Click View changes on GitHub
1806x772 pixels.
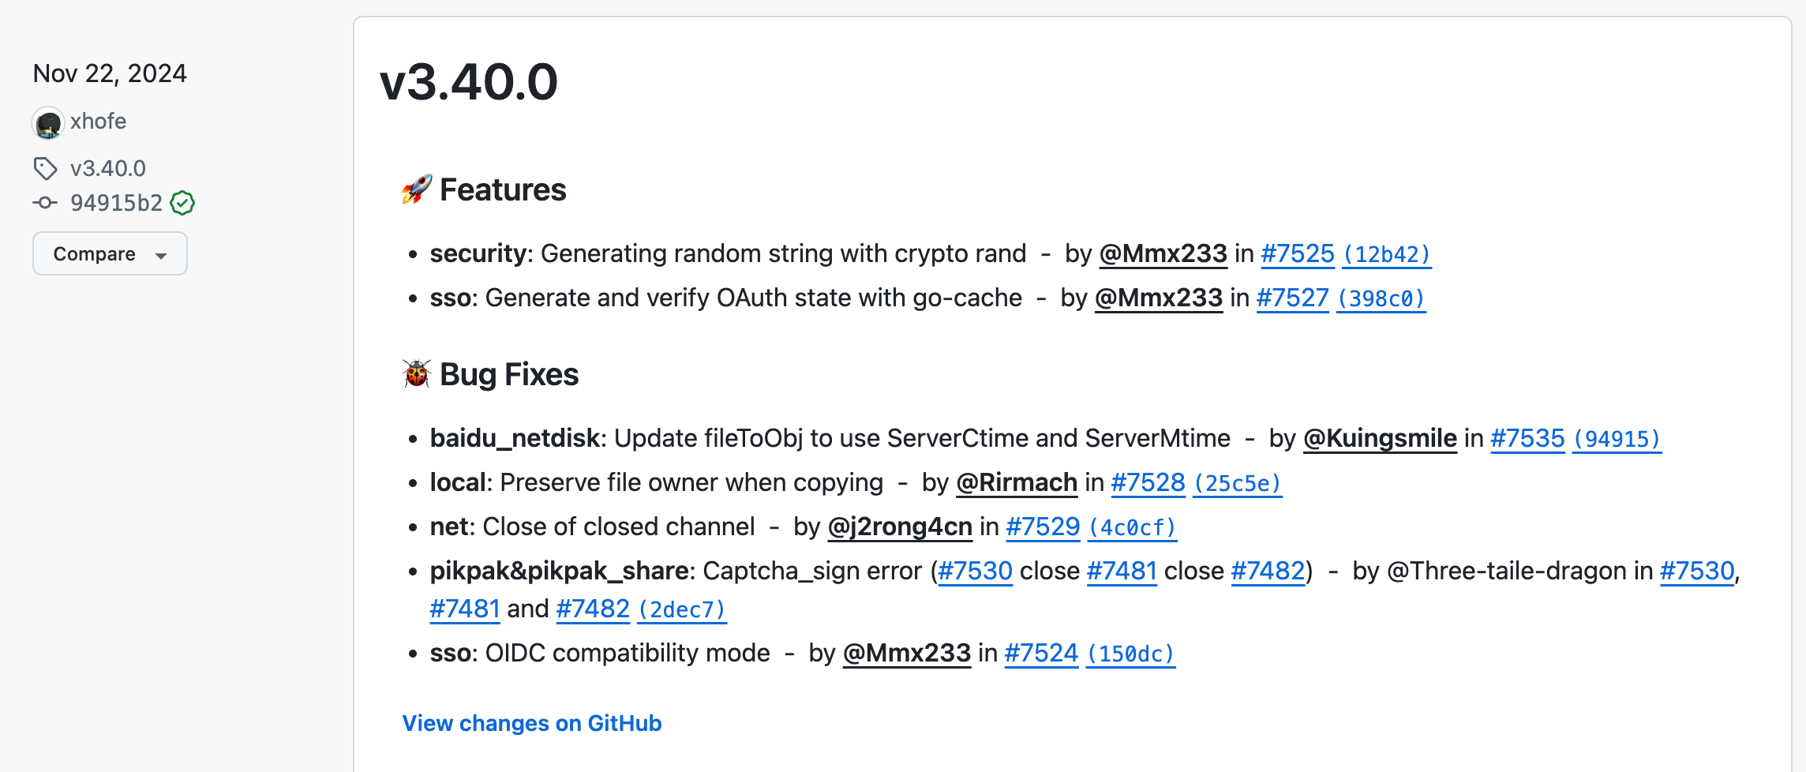tap(531, 723)
